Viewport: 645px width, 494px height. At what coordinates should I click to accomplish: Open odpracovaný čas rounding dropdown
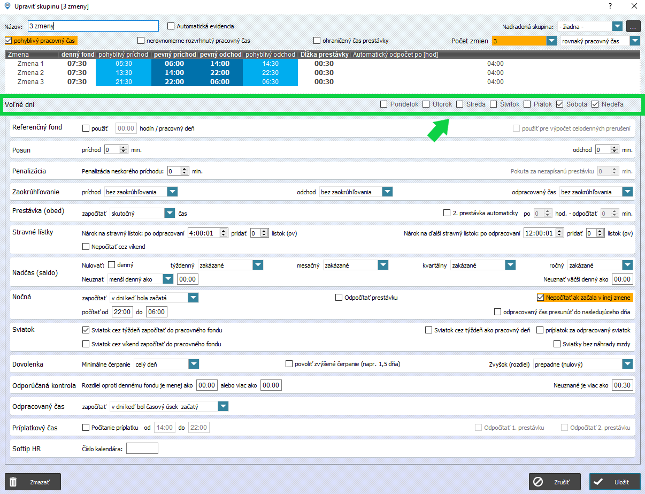[628, 192]
